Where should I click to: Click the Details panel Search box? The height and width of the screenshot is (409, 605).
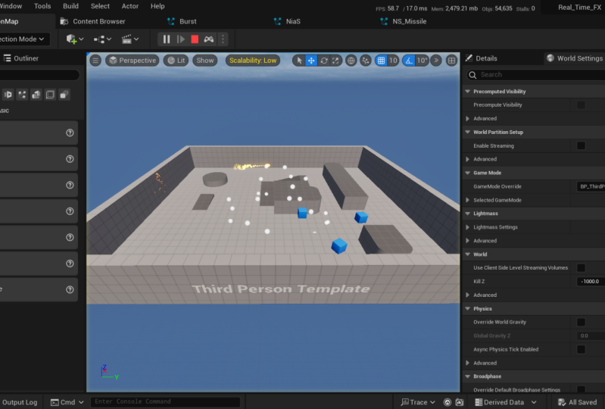pos(535,74)
